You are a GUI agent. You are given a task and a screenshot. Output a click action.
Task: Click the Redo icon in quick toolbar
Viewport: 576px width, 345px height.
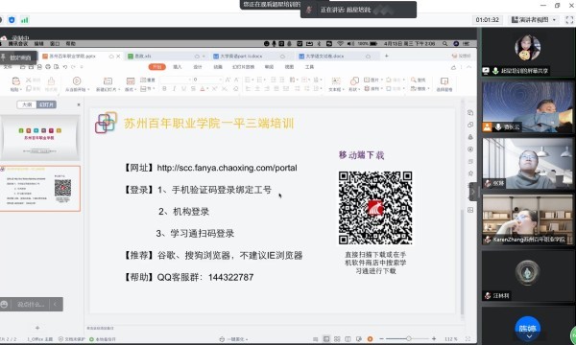73,67
